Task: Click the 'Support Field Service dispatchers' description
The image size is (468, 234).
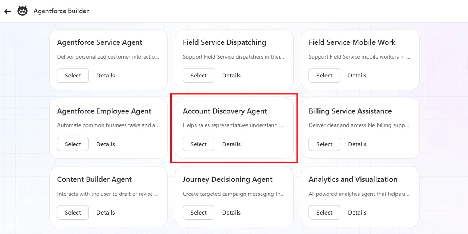Action: (x=234, y=57)
